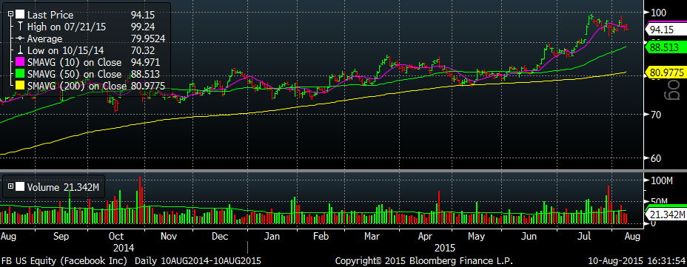Click the May month axis label

(x=477, y=237)
